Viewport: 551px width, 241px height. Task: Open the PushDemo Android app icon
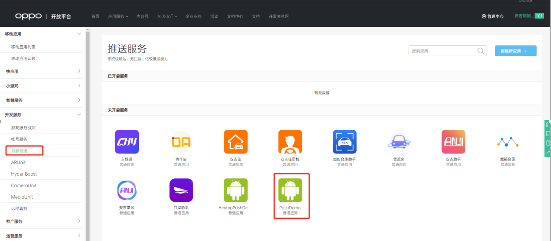pos(290,190)
